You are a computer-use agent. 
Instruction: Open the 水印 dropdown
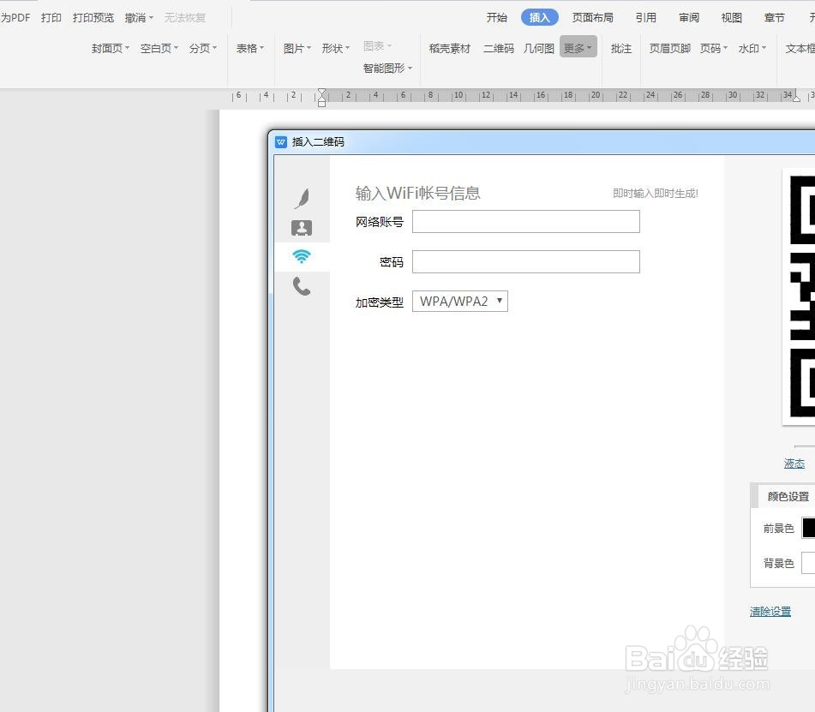pyautogui.click(x=752, y=48)
